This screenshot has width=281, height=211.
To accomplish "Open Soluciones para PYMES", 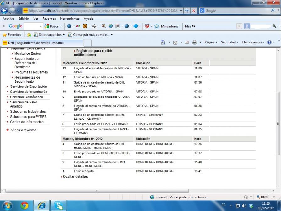I will coord(28,117).
